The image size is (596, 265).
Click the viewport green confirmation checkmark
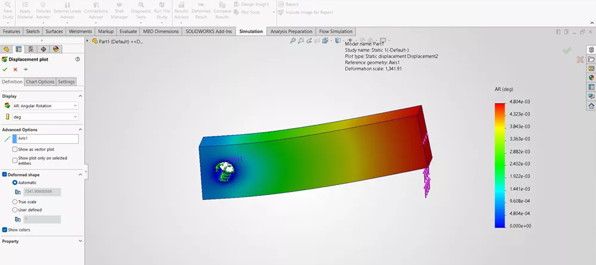click(x=567, y=50)
